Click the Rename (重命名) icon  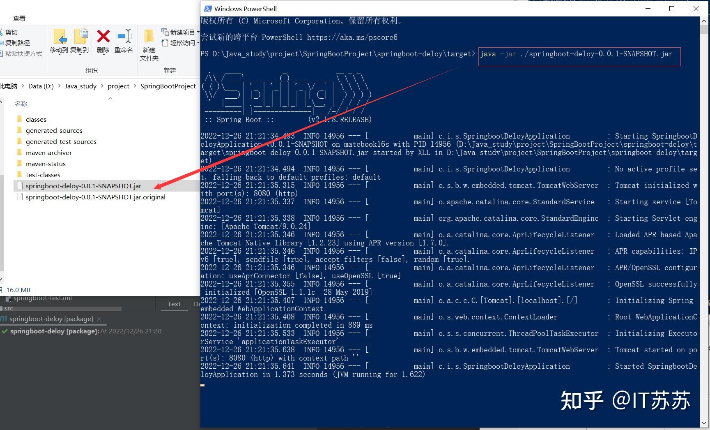pos(124,36)
